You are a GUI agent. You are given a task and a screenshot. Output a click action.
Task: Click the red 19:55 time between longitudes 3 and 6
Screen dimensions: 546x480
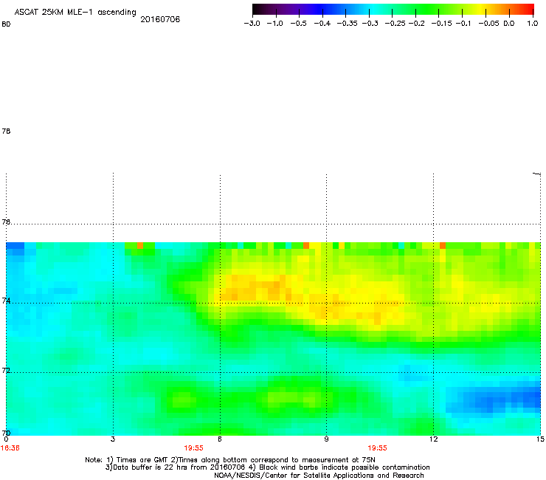tap(193, 448)
